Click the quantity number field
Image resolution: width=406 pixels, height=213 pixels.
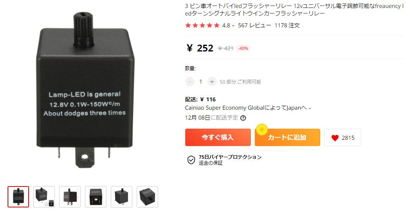click(201, 82)
